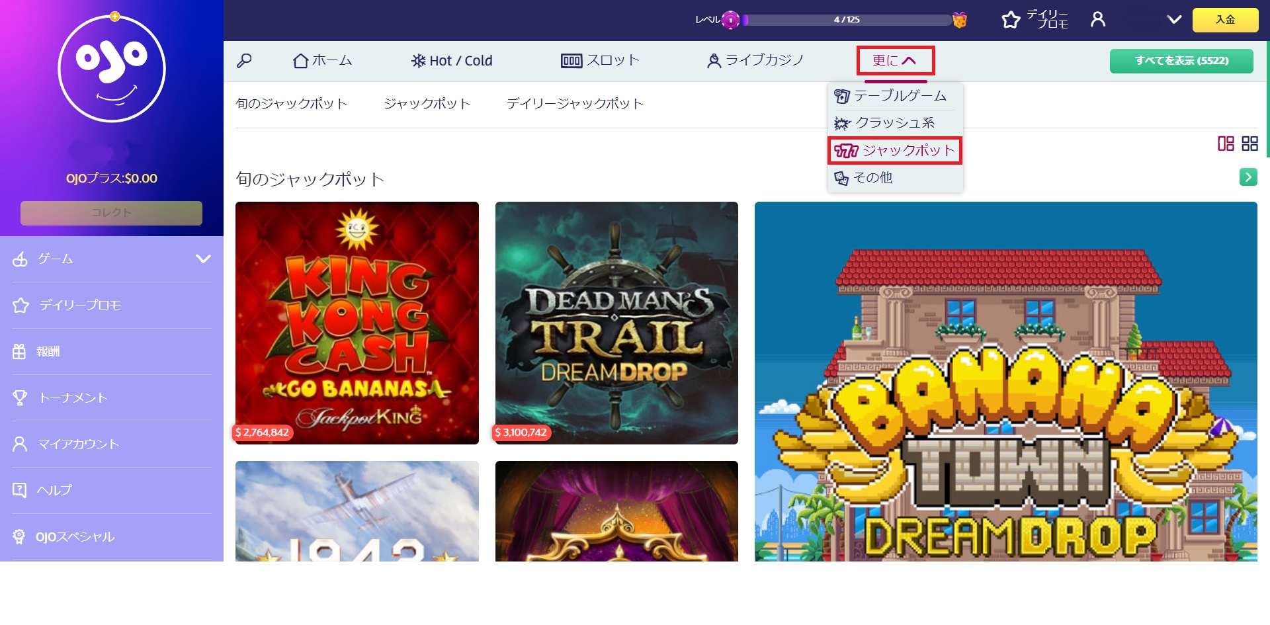Image resolution: width=1270 pixels, height=625 pixels.
Task: Click the trophy icon beside トーナメント
Action: pos(20,398)
